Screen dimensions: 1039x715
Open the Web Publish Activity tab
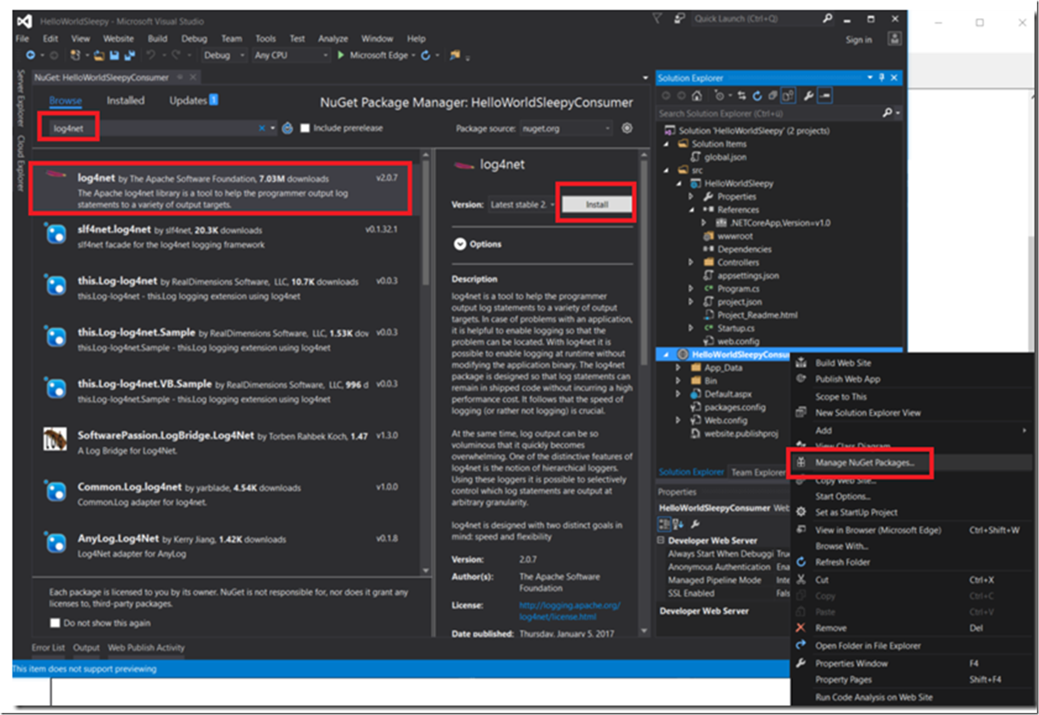[146, 647]
